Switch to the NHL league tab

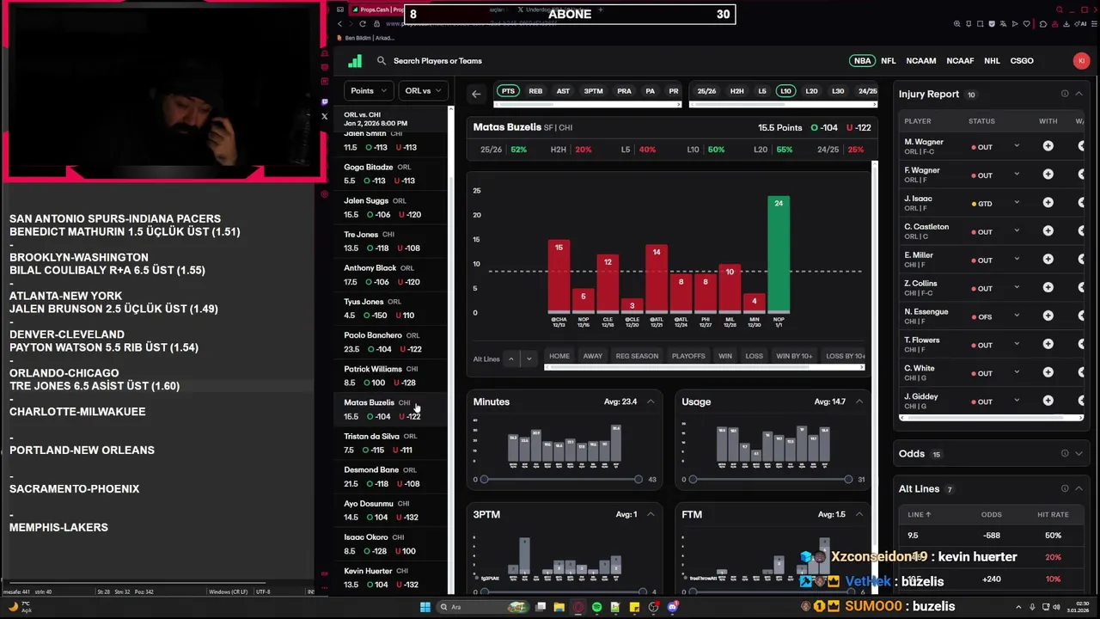(992, 61)
